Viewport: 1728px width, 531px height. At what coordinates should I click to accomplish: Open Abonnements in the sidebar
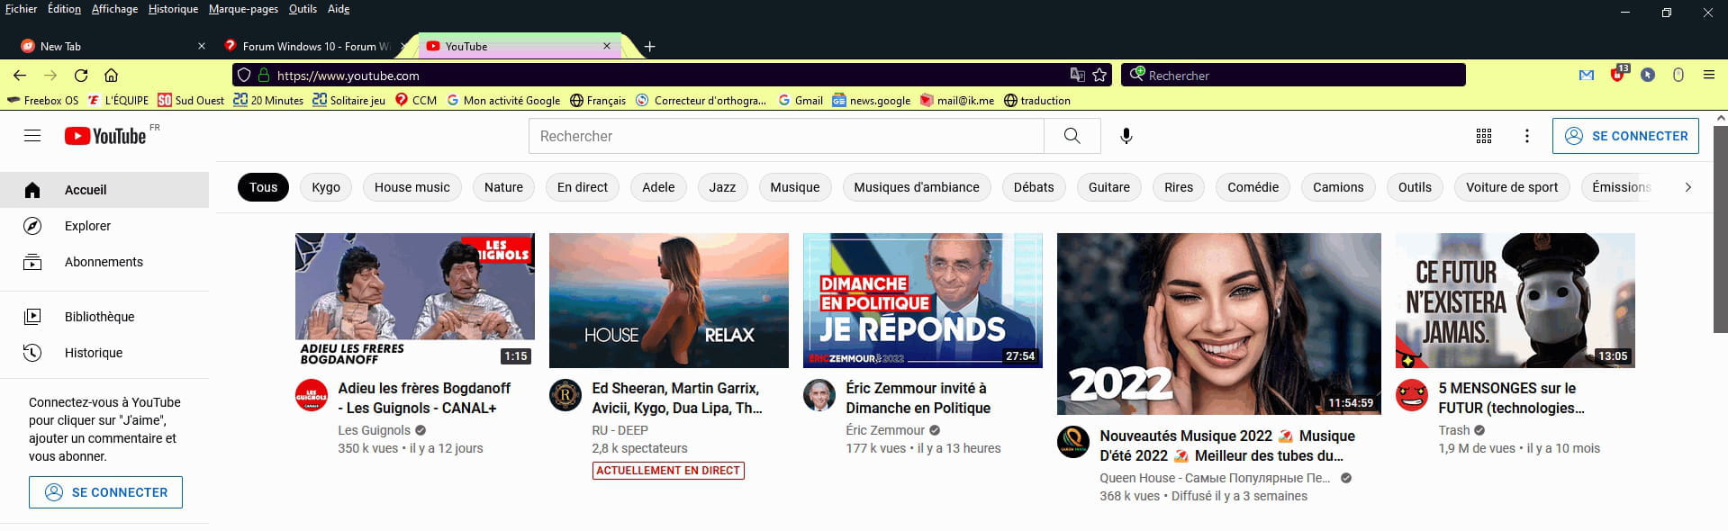click(x=104, y=262)
